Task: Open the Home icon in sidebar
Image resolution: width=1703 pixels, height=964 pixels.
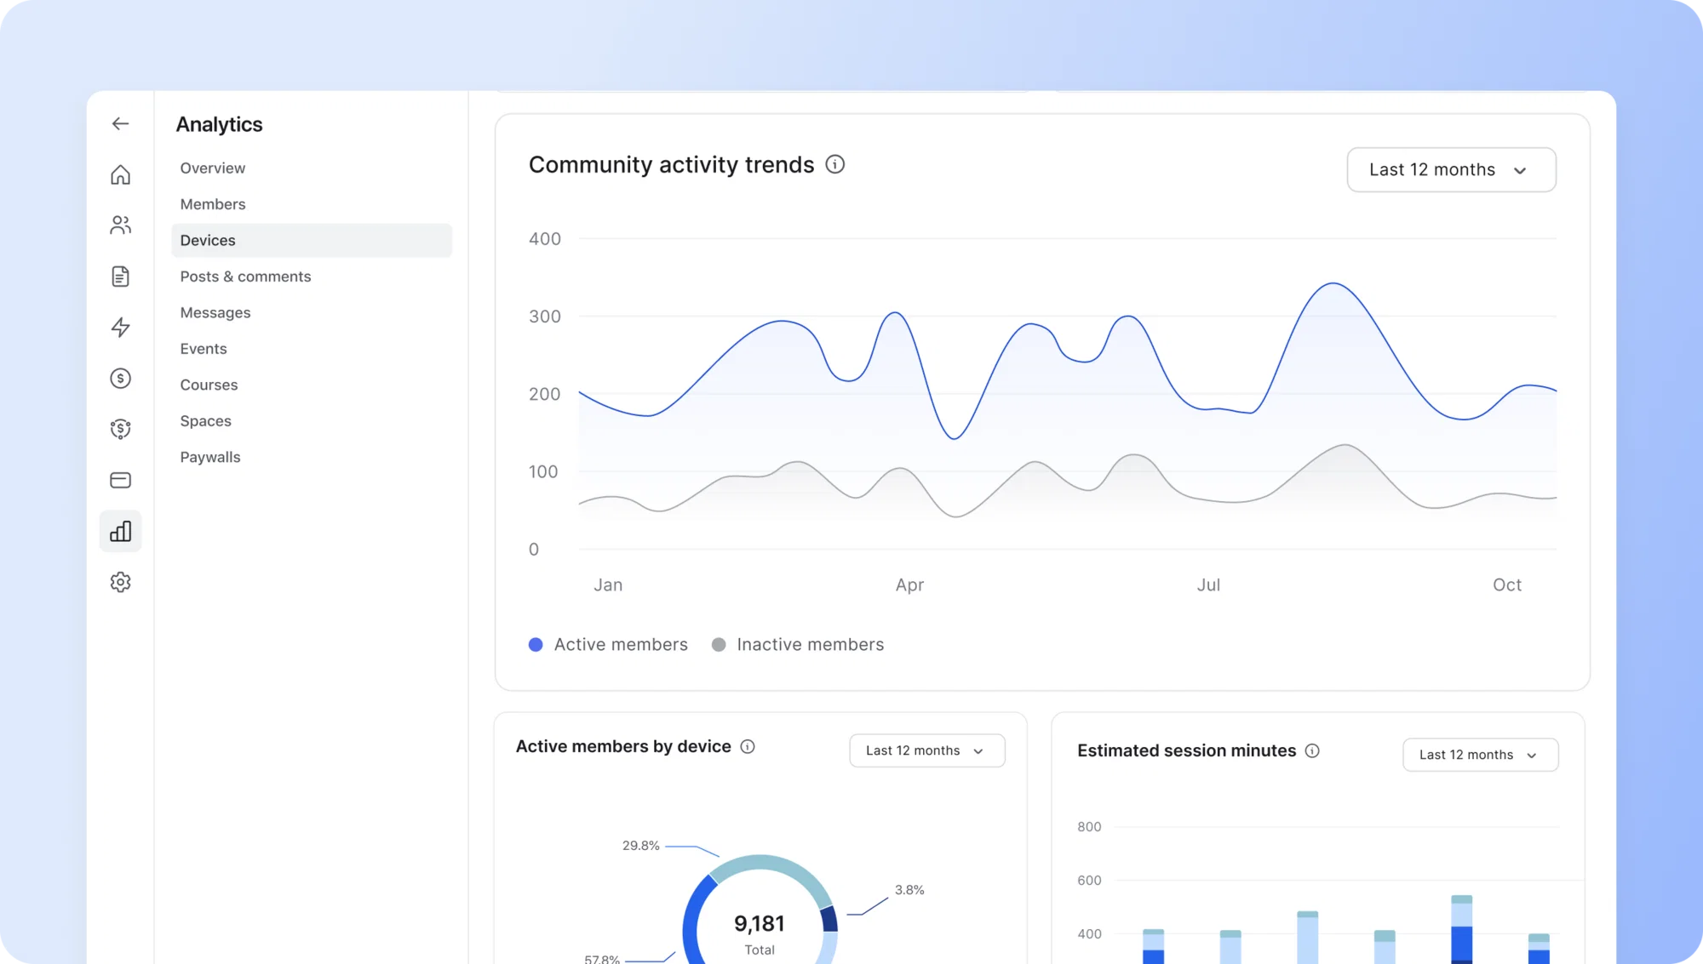Action: [x=120, y=174]
